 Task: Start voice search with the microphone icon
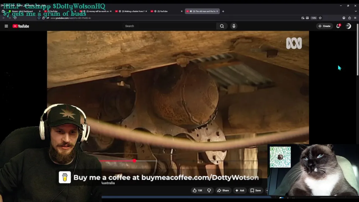coord(234,26)
